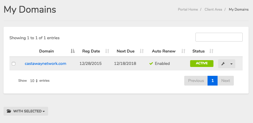
Task: Open the entries-per-page selector showing 10
Action: [34, 81]
